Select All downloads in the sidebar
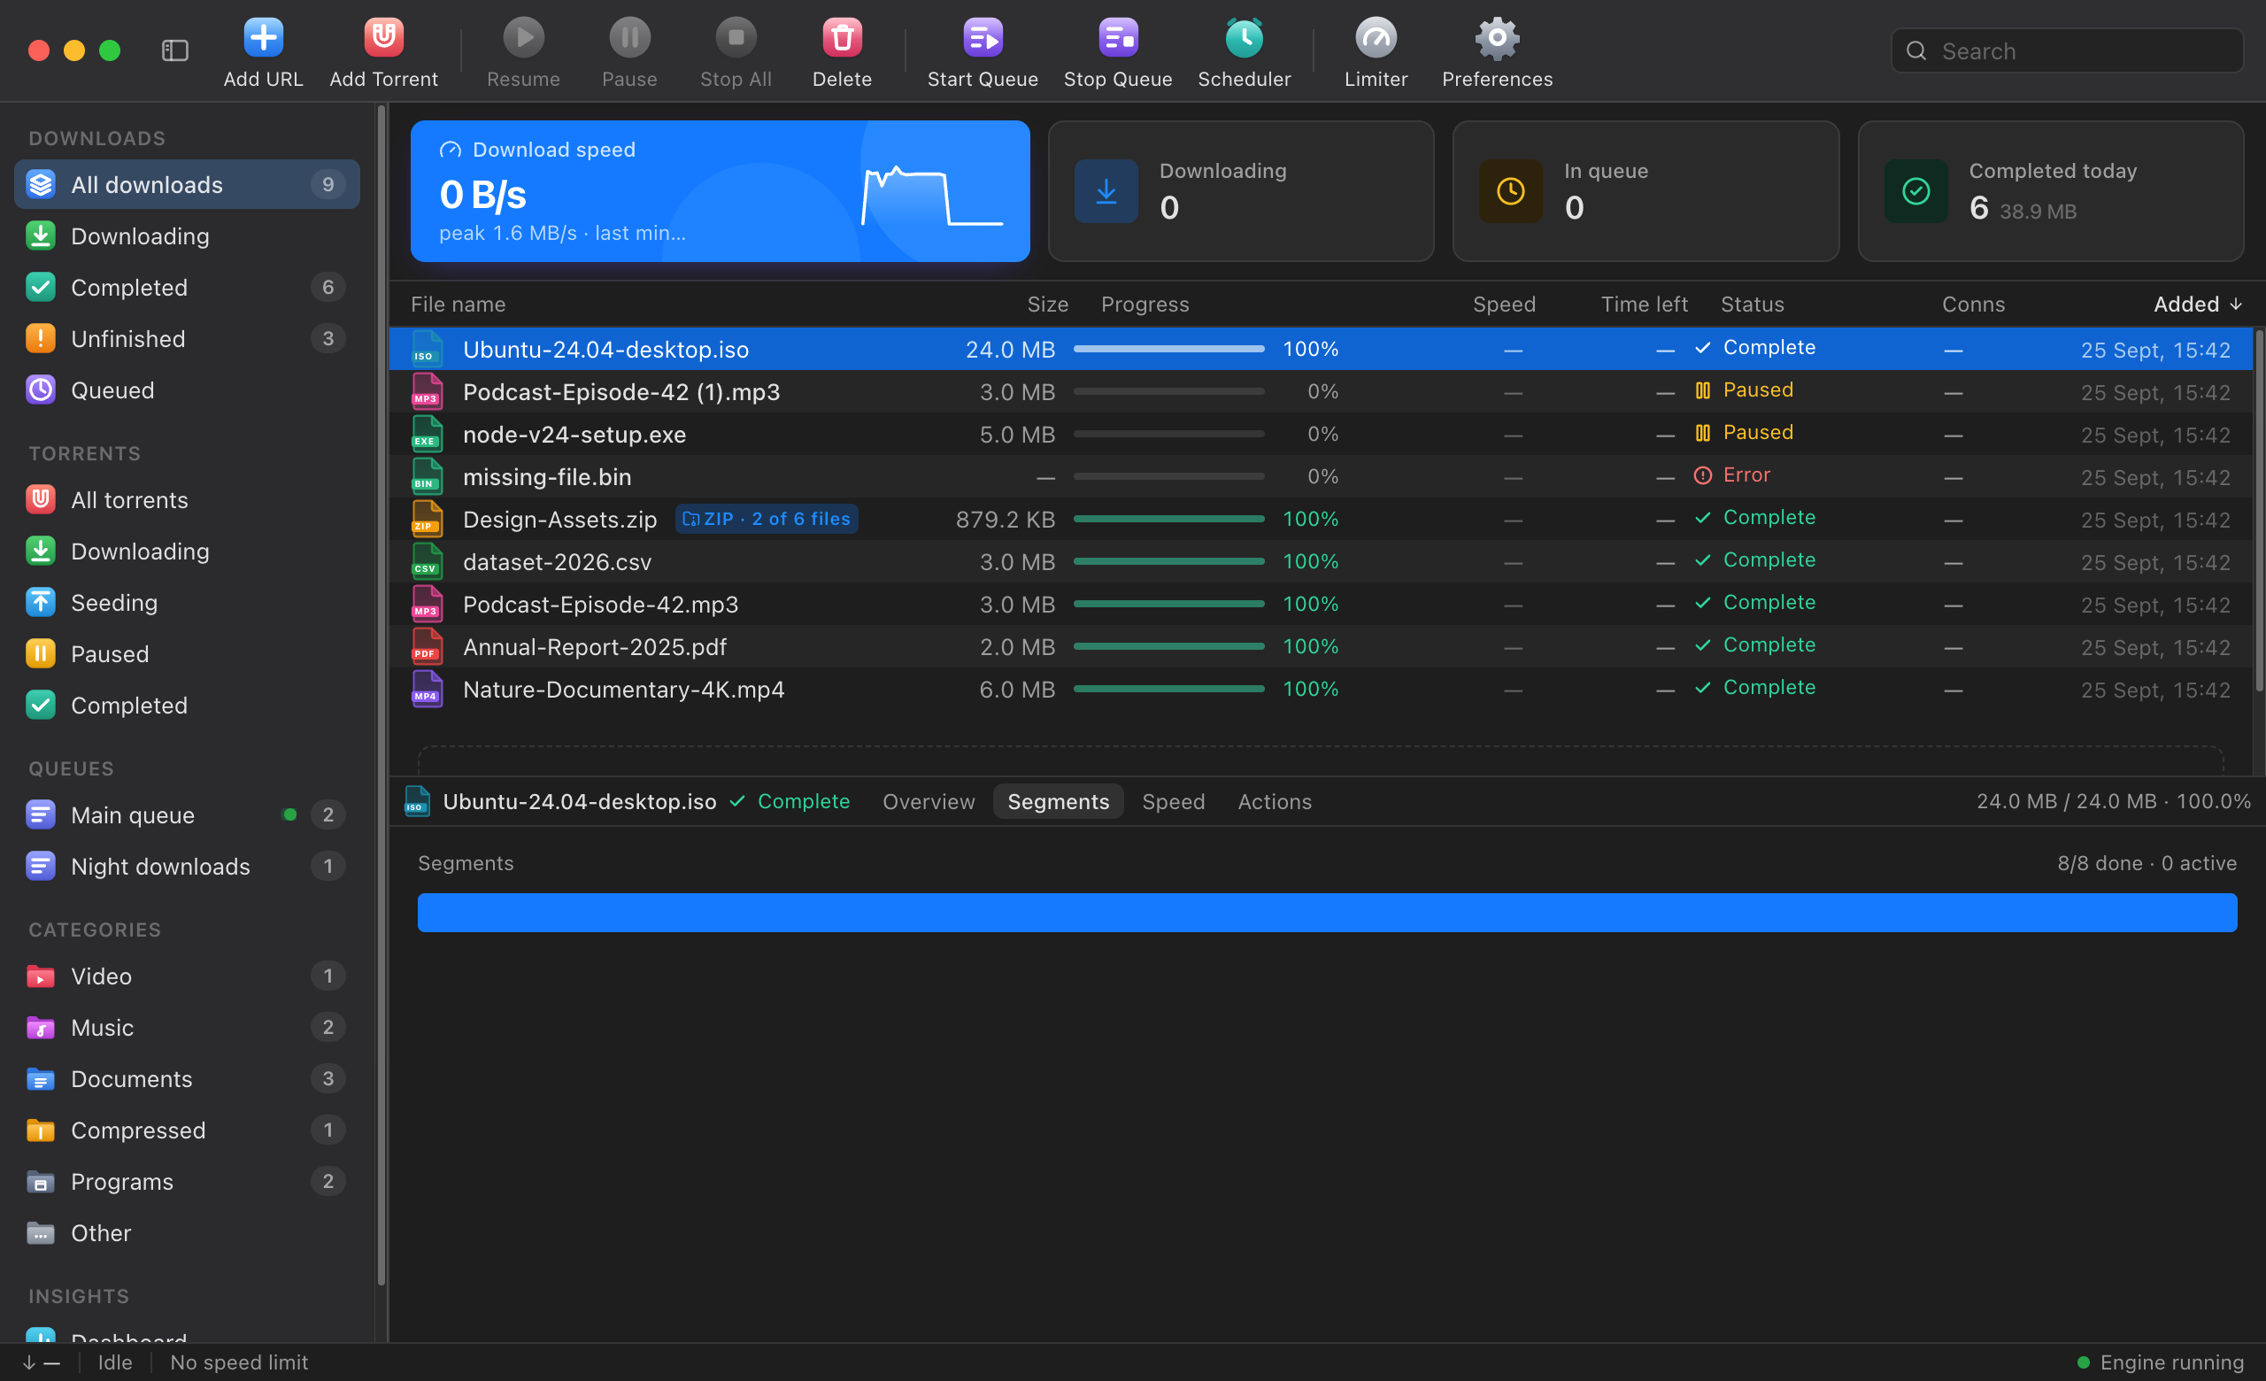The width and height of the screenshot is (2266, 1381). point(187,185)
